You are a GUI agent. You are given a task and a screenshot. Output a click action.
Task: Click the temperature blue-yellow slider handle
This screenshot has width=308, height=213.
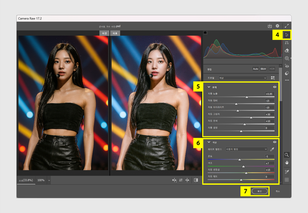(239, 160)
